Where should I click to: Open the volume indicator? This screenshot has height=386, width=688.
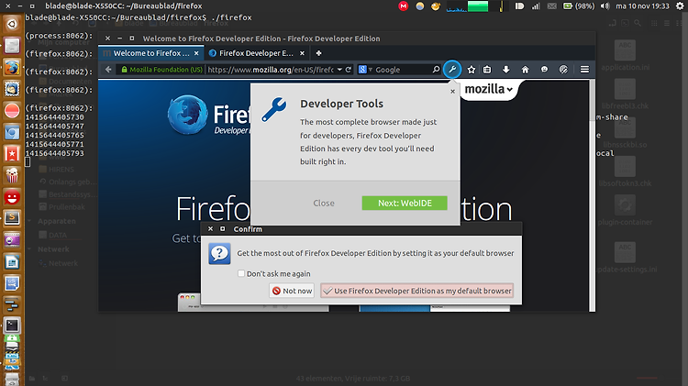(x=605, y=6)
